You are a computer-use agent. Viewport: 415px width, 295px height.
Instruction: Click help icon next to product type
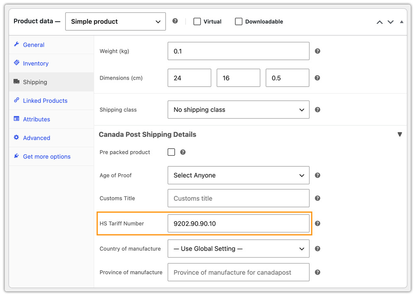tap(175, 21)
